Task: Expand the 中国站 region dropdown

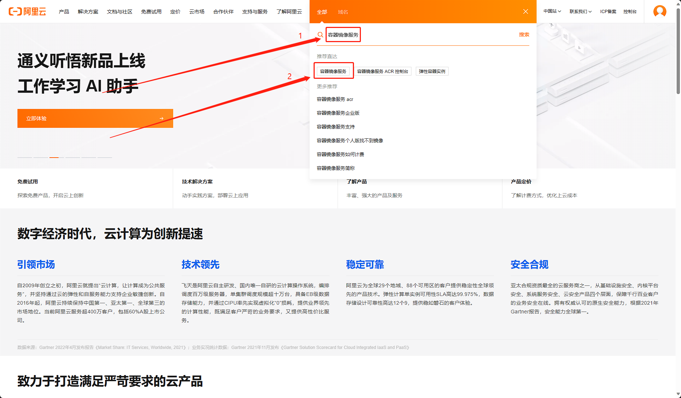Action: (x=552, y=12)
